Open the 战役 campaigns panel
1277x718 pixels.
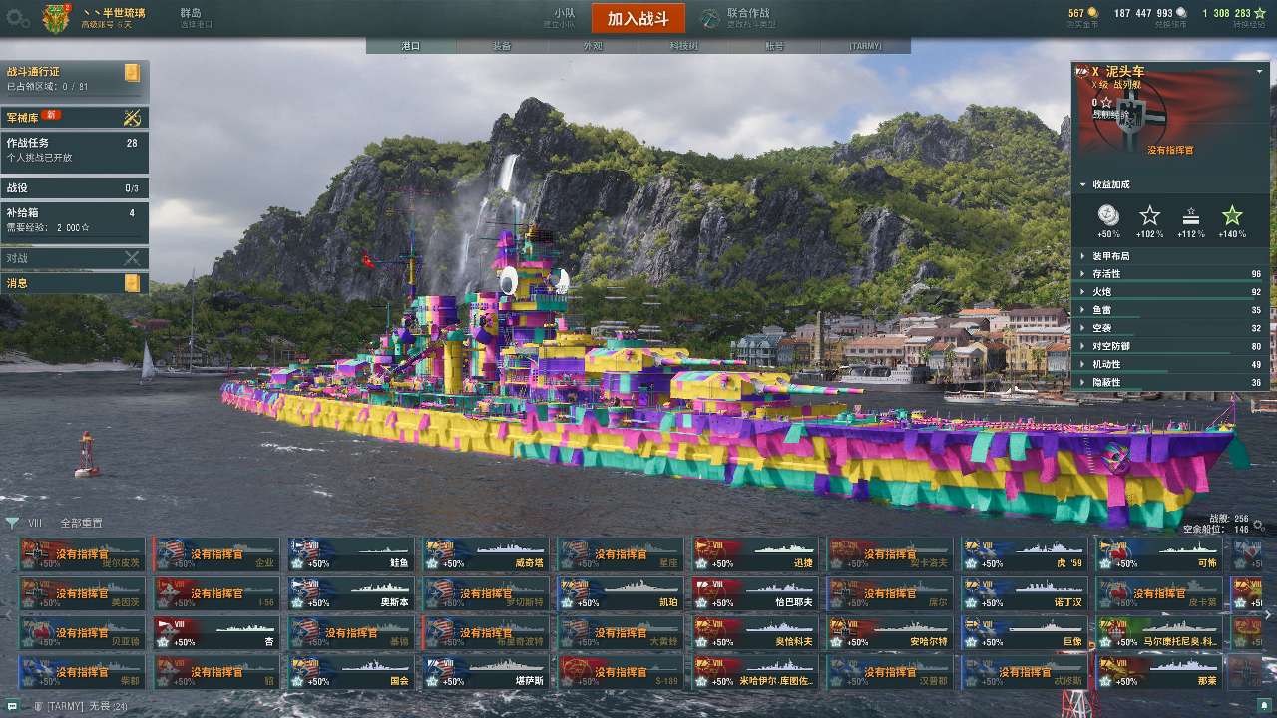point(75,188)
